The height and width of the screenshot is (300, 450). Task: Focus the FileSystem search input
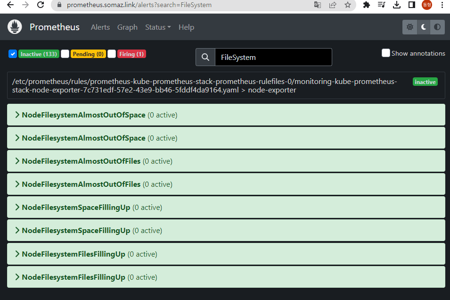(x=273, y=57)
